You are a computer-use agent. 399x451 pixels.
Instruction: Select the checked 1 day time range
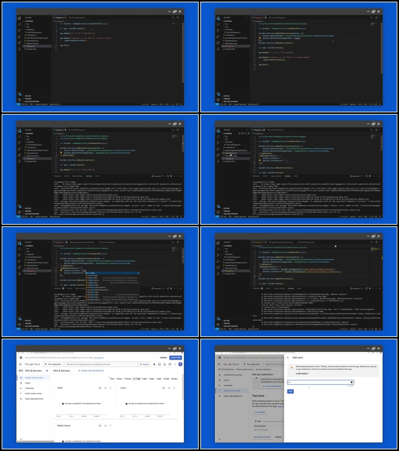(137, 379)
